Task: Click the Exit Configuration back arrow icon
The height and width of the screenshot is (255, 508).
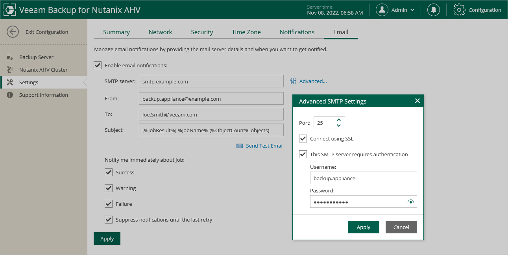Action: (13, 32)
